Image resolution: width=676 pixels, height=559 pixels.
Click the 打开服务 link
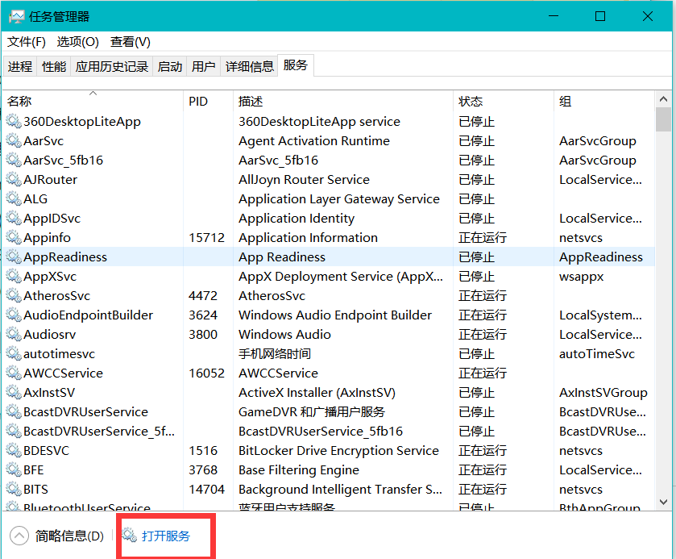pos(166,536)
